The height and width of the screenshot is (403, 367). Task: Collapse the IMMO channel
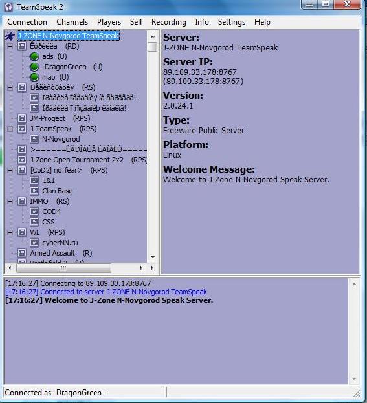[x=10, y=202]
